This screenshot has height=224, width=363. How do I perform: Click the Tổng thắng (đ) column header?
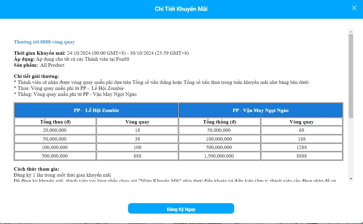219,122
